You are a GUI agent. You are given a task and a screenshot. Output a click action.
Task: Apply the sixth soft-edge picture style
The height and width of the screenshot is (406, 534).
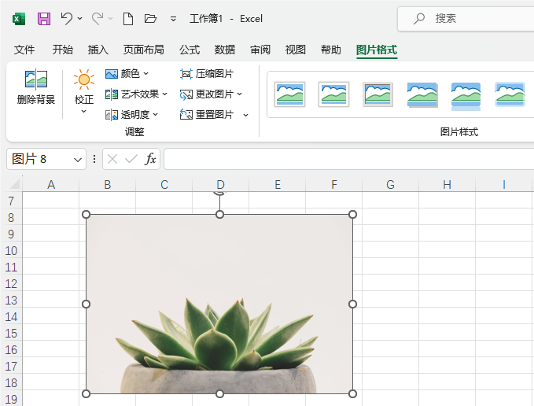pos(510,94)
